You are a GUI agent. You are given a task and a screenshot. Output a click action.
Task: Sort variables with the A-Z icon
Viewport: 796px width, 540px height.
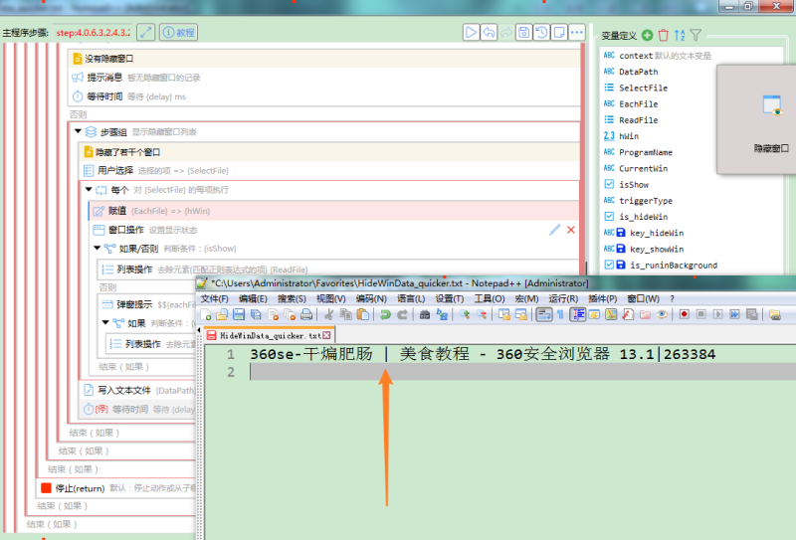pos(680,35)
